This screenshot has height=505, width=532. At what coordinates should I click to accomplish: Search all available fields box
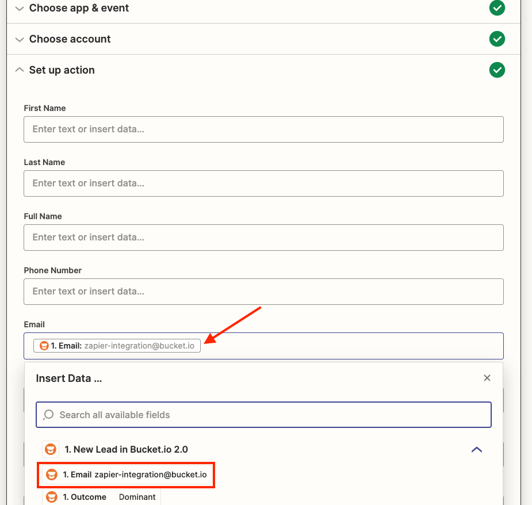[x=270, y=415]
